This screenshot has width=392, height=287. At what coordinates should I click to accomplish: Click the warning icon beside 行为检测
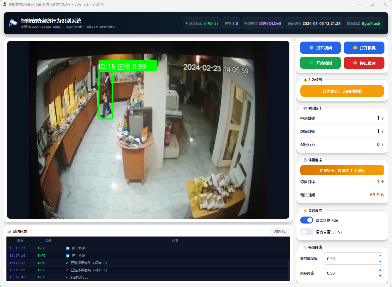point(305,80)
